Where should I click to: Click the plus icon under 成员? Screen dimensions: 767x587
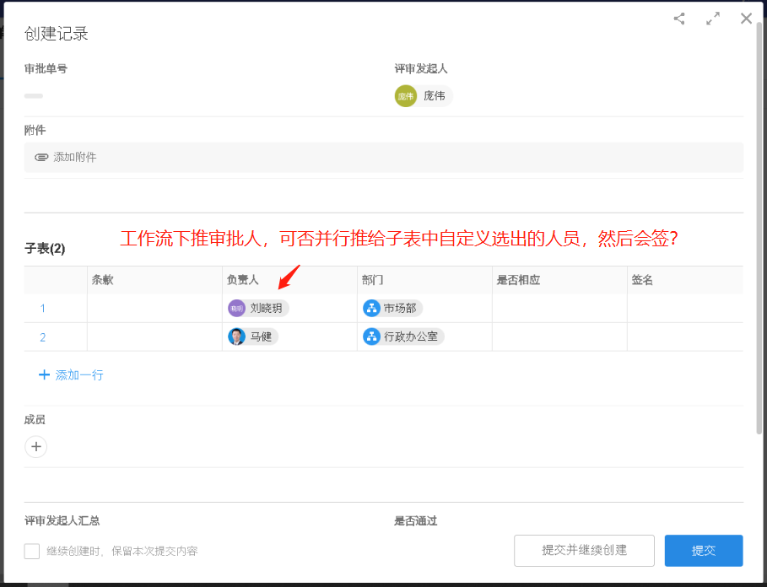tap(36, 446)
